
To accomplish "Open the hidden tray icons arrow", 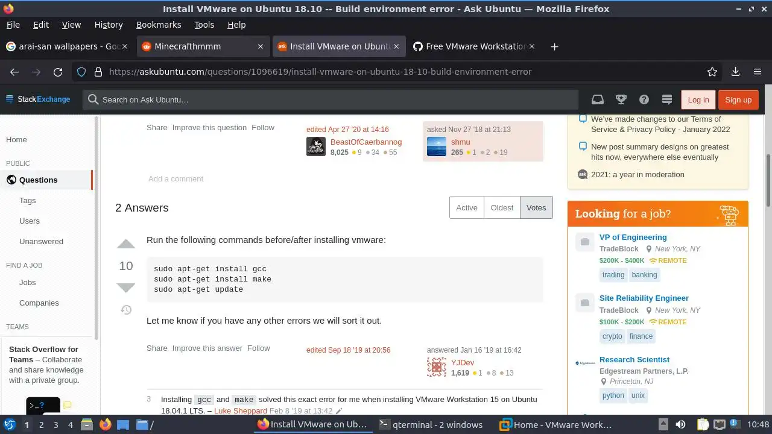I will pos(663,424).
